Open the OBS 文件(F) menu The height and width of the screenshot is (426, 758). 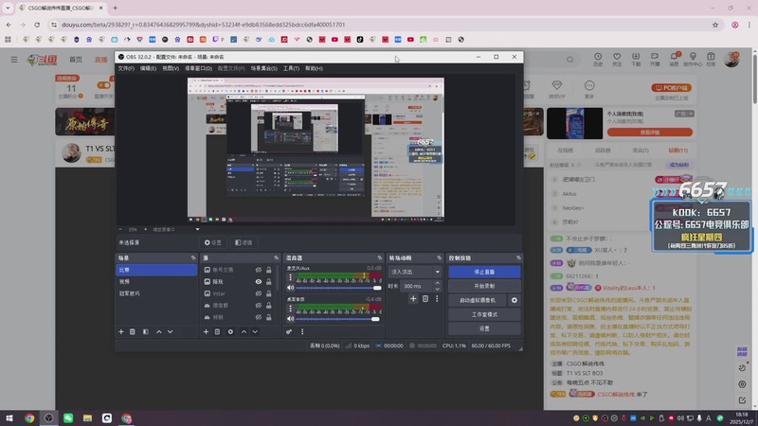[126, 68]
